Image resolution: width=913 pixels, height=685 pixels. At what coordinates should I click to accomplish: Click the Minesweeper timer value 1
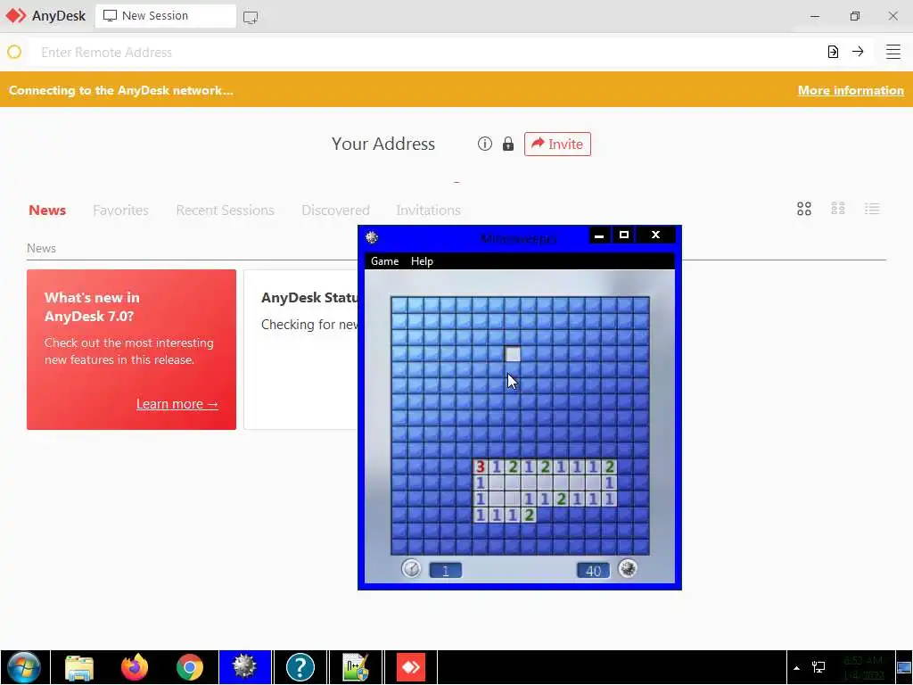coord(446,570)
